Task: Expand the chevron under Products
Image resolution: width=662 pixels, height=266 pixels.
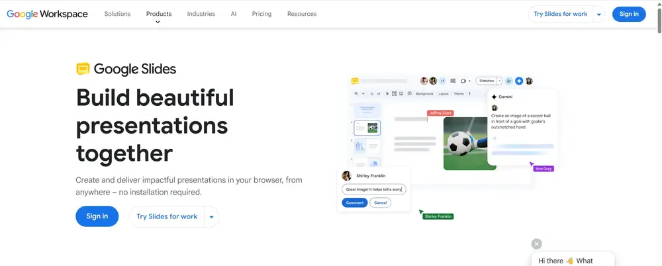Action: (x=158, y=22)
